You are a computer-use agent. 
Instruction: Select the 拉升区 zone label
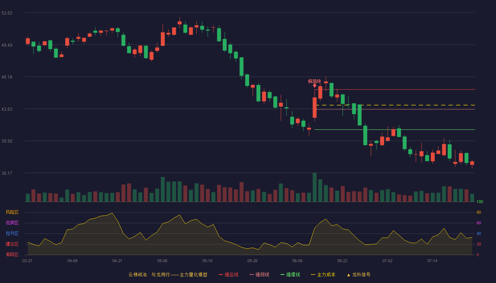tap(12, 233)
